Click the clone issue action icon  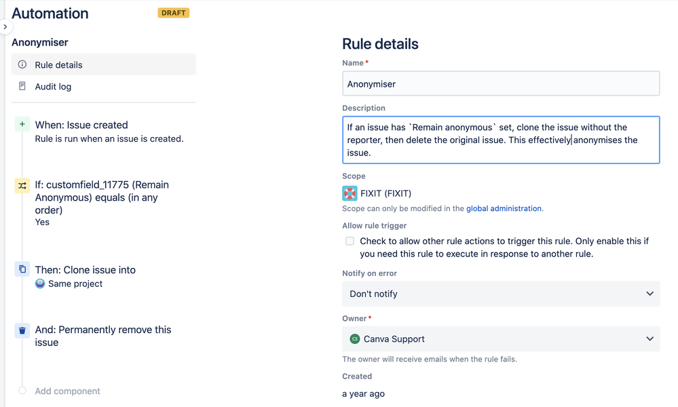tap(22, 269)
